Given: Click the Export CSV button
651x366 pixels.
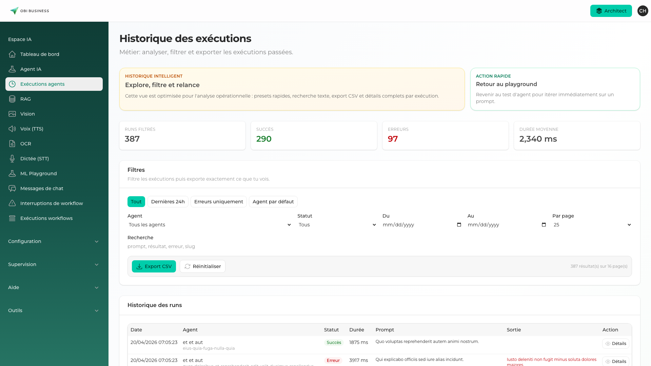Looking at the screenshot, I should pyautogui.click(x=154, y=266).
